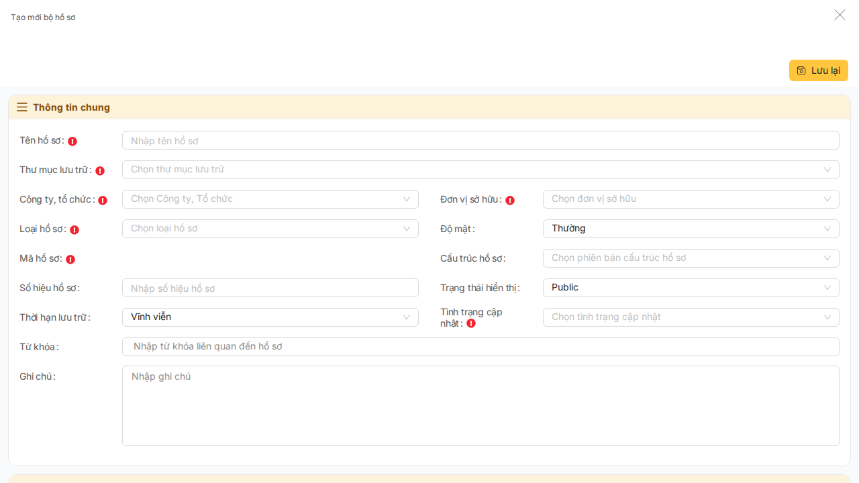Click the hamburger icon beside Thông tin chung

[22, 107]
